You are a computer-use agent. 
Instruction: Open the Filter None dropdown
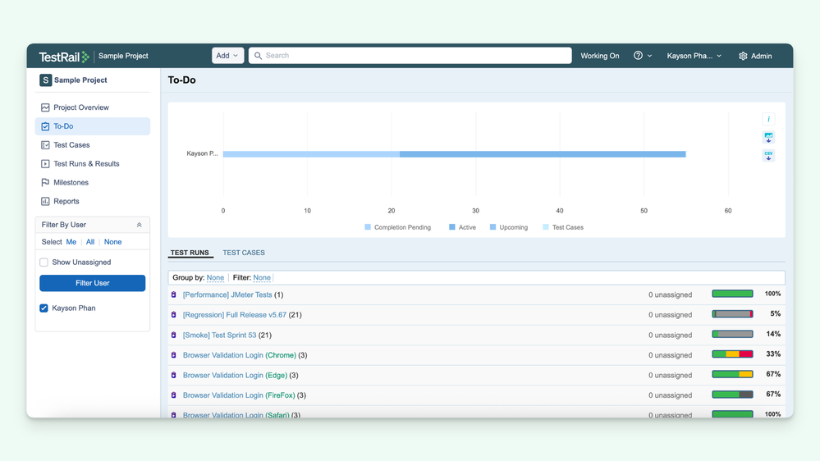(262, 278)
